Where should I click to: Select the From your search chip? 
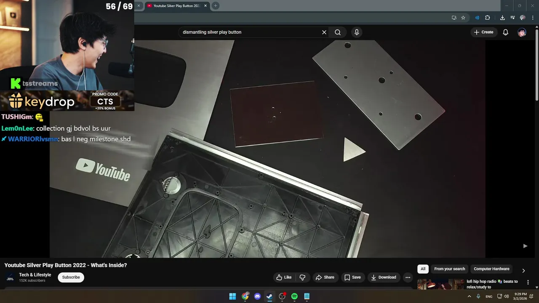coord(450,269)
